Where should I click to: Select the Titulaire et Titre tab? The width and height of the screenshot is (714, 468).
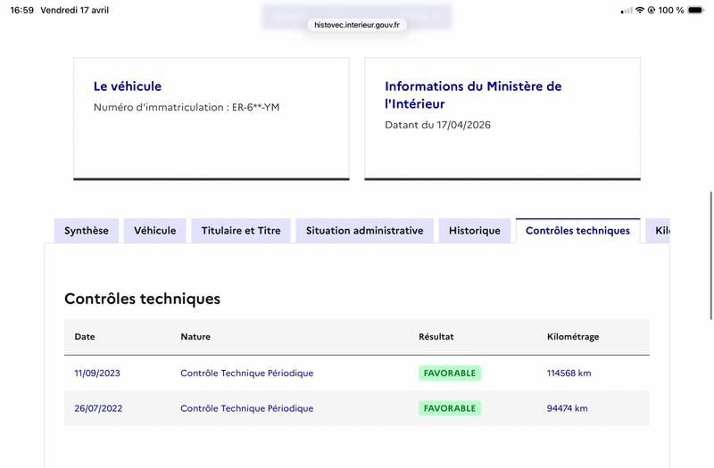point(241,231)
